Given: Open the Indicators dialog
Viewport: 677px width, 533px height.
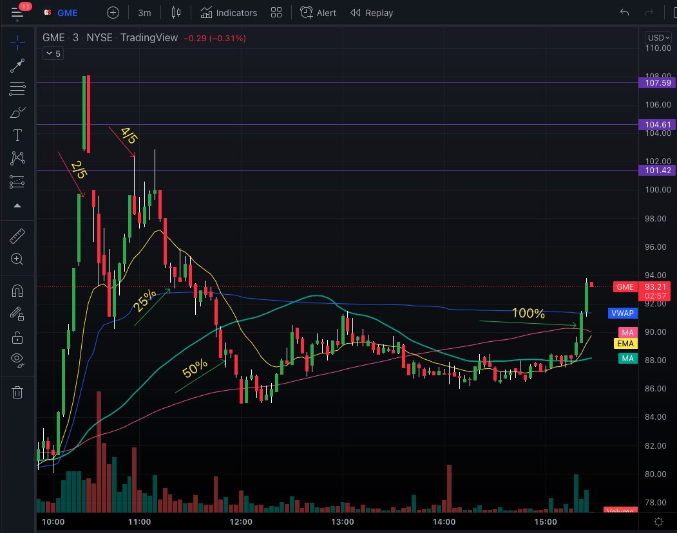Looking at the screenshot, I should click(x=229, y=13).
